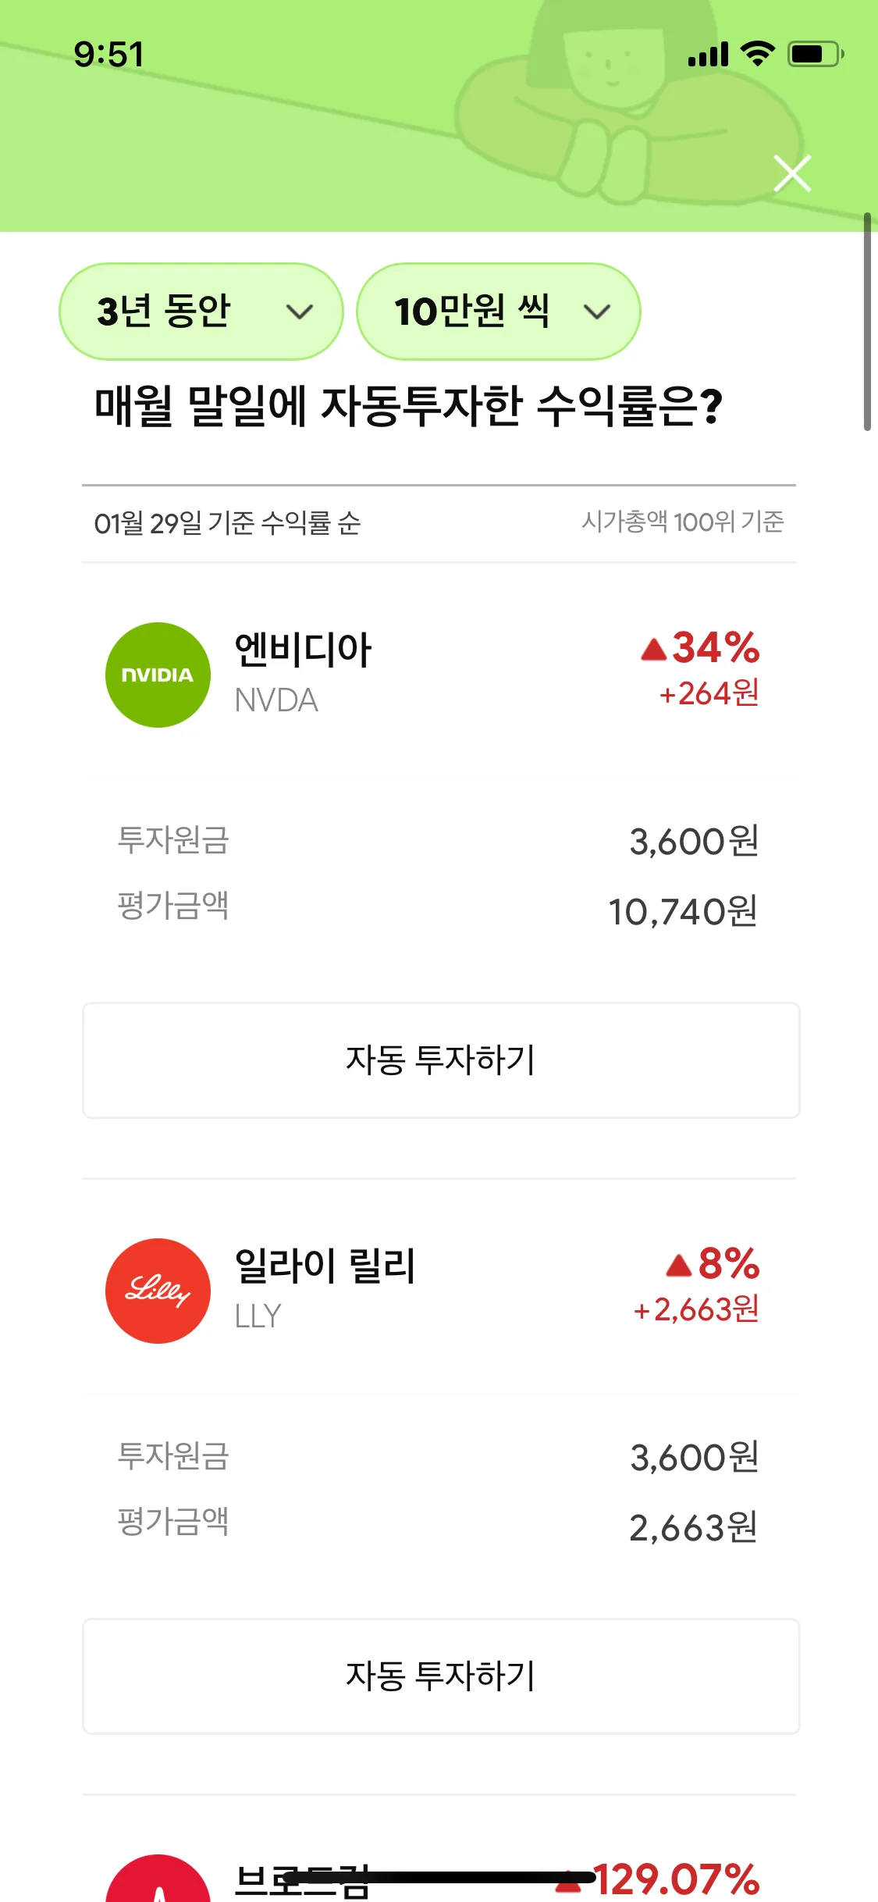This screenshot has width=878, height=1902.
Task: Tap the cellular signal bars icon
Action: click(708, 55)
